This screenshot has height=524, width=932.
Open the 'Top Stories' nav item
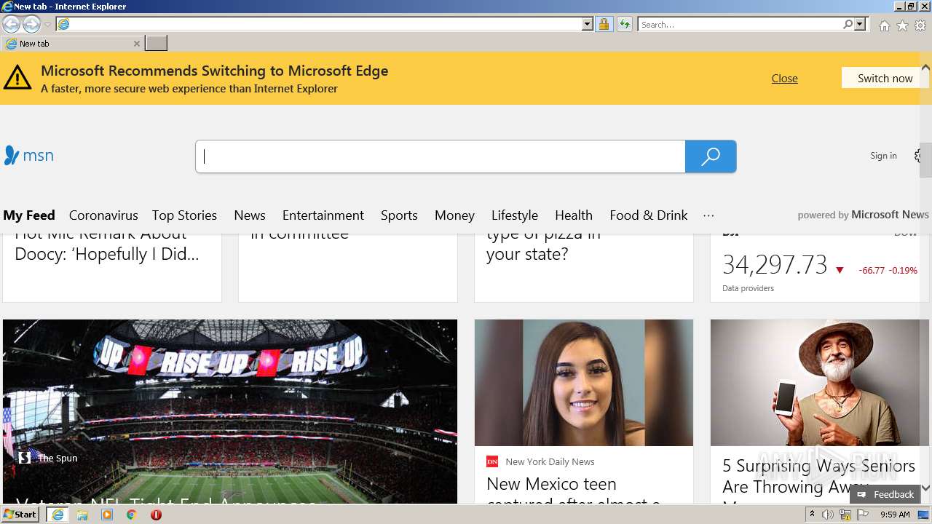(184, 215)
